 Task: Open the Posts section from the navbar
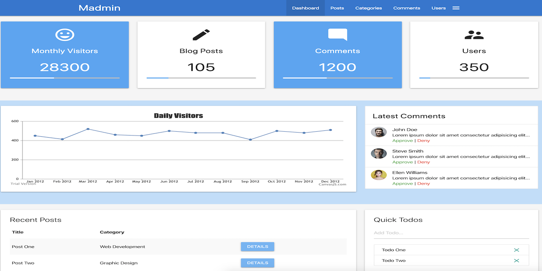[337, 8]
